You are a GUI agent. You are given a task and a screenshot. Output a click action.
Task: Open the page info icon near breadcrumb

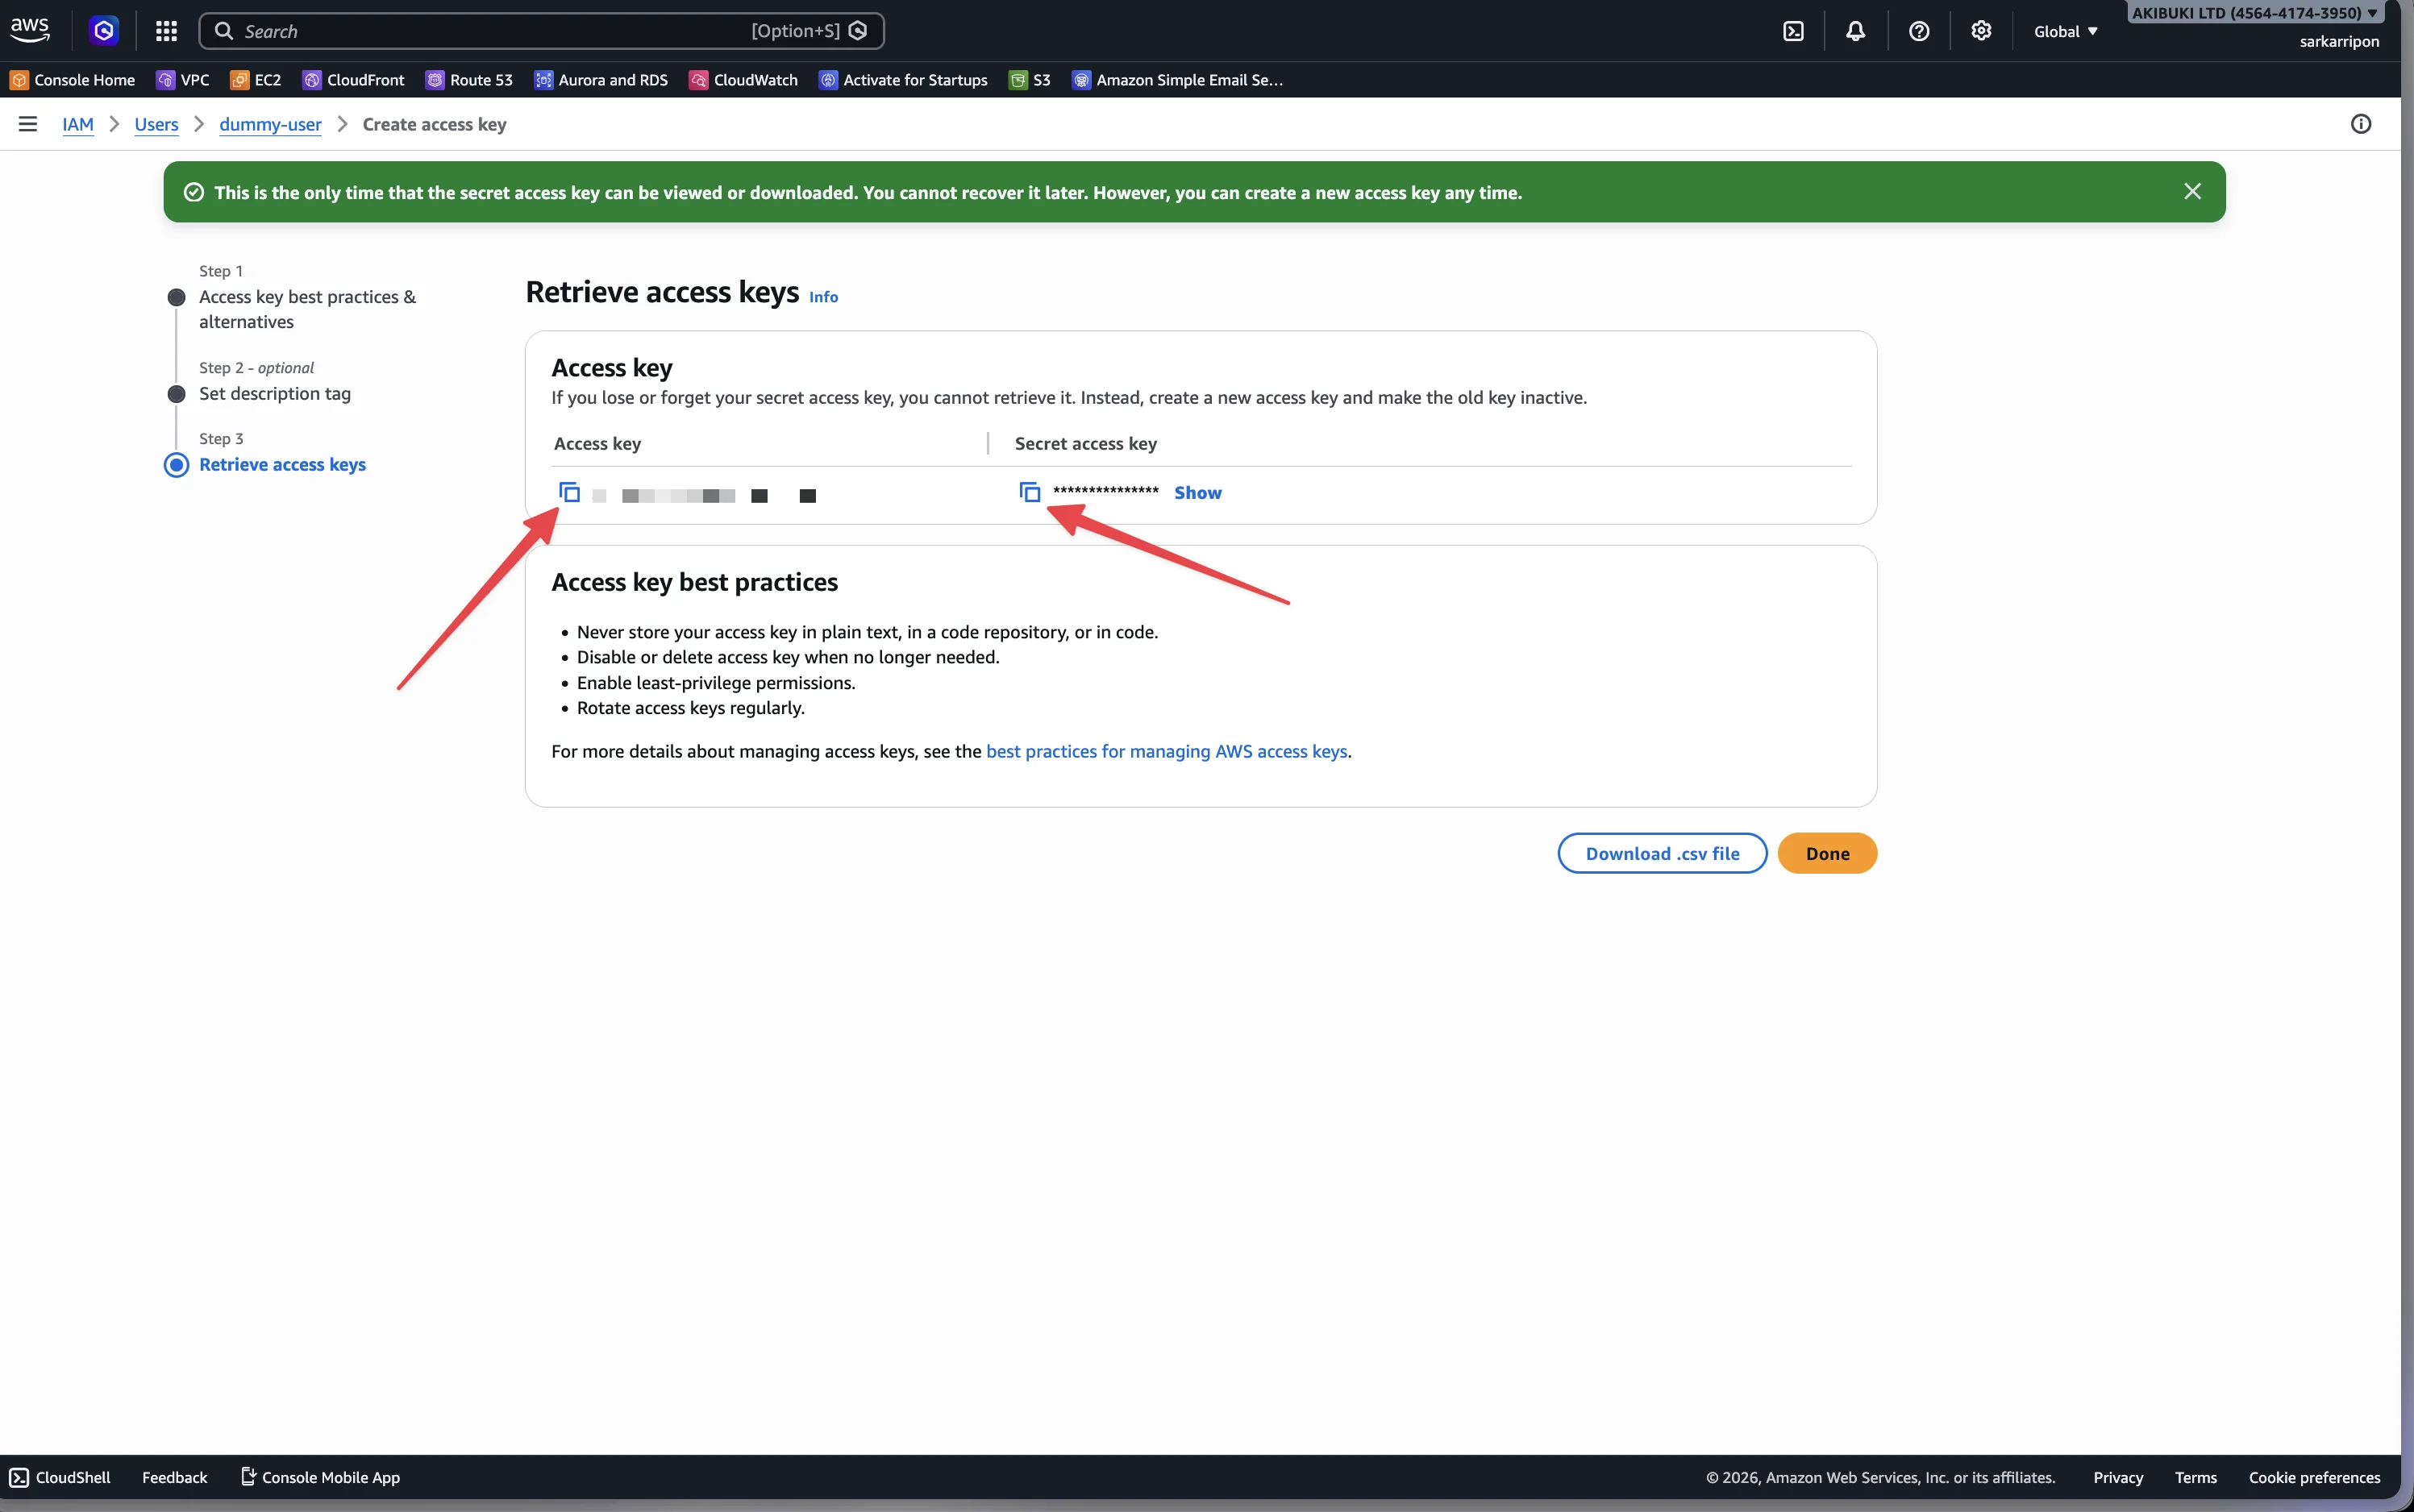point(2361,124)
